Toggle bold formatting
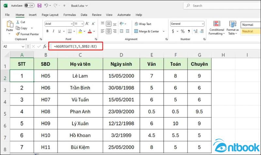The width and height of the screenshot is (261, 155). point(47,31)
